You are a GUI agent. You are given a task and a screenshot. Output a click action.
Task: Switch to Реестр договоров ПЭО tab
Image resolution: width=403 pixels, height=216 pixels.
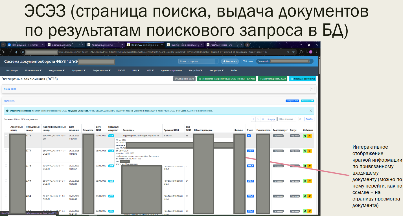point(224,45)
